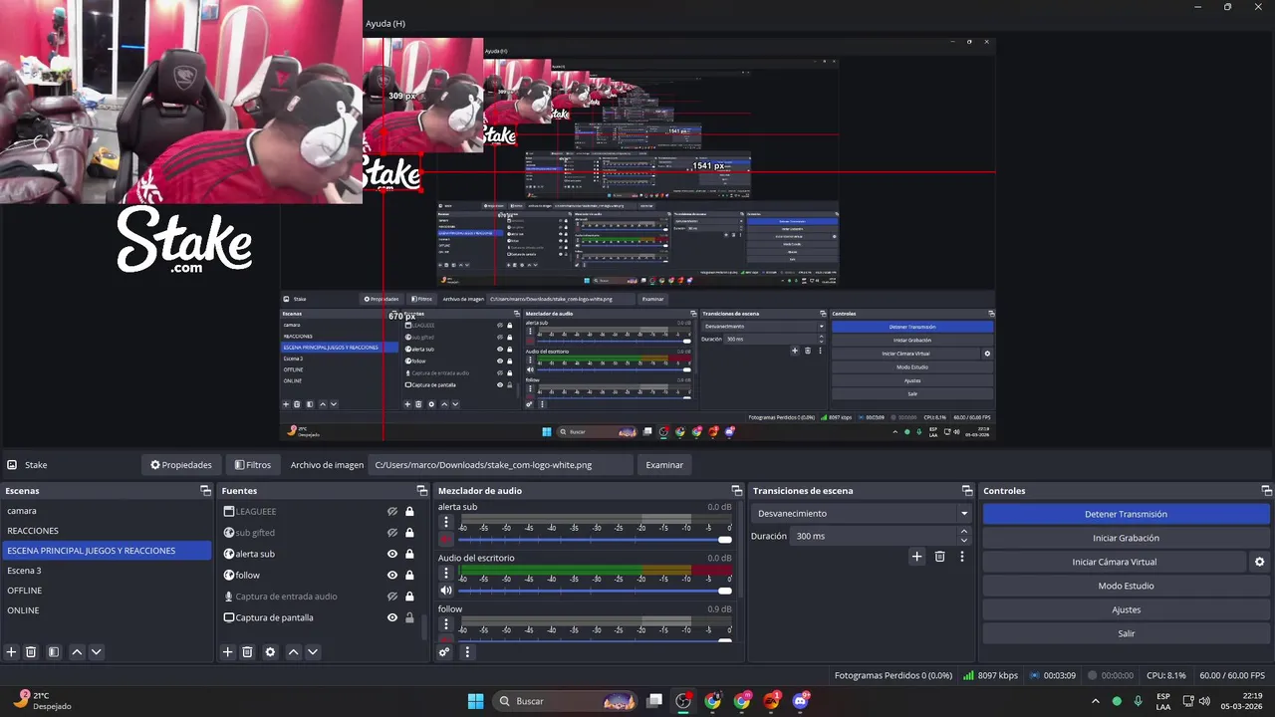Open audio mixer menu dots beside gears icon

coord(467,652)
